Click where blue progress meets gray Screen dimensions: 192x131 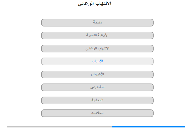112,127
